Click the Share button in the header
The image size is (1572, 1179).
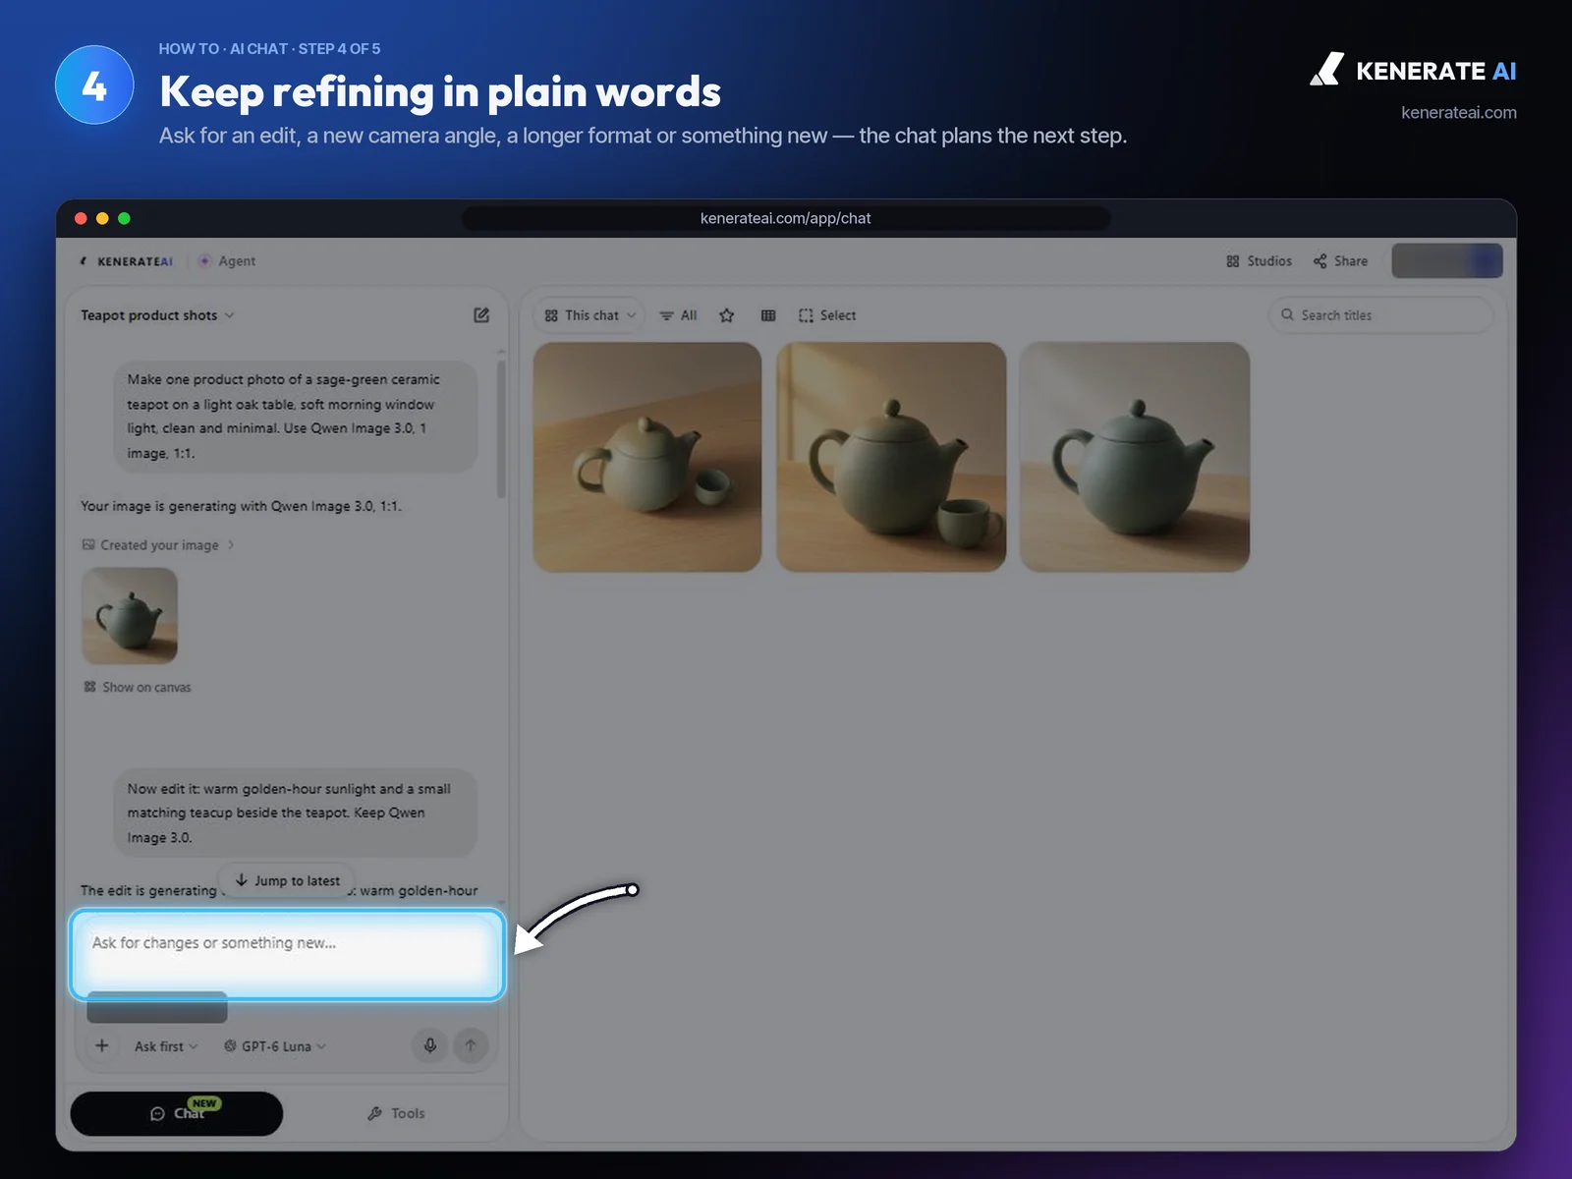(x=1340, y=261)
